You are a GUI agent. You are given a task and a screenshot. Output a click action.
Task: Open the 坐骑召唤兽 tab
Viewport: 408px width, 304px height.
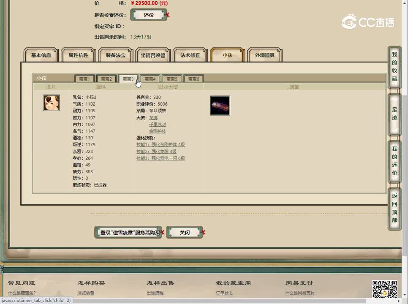coord(153,55)
